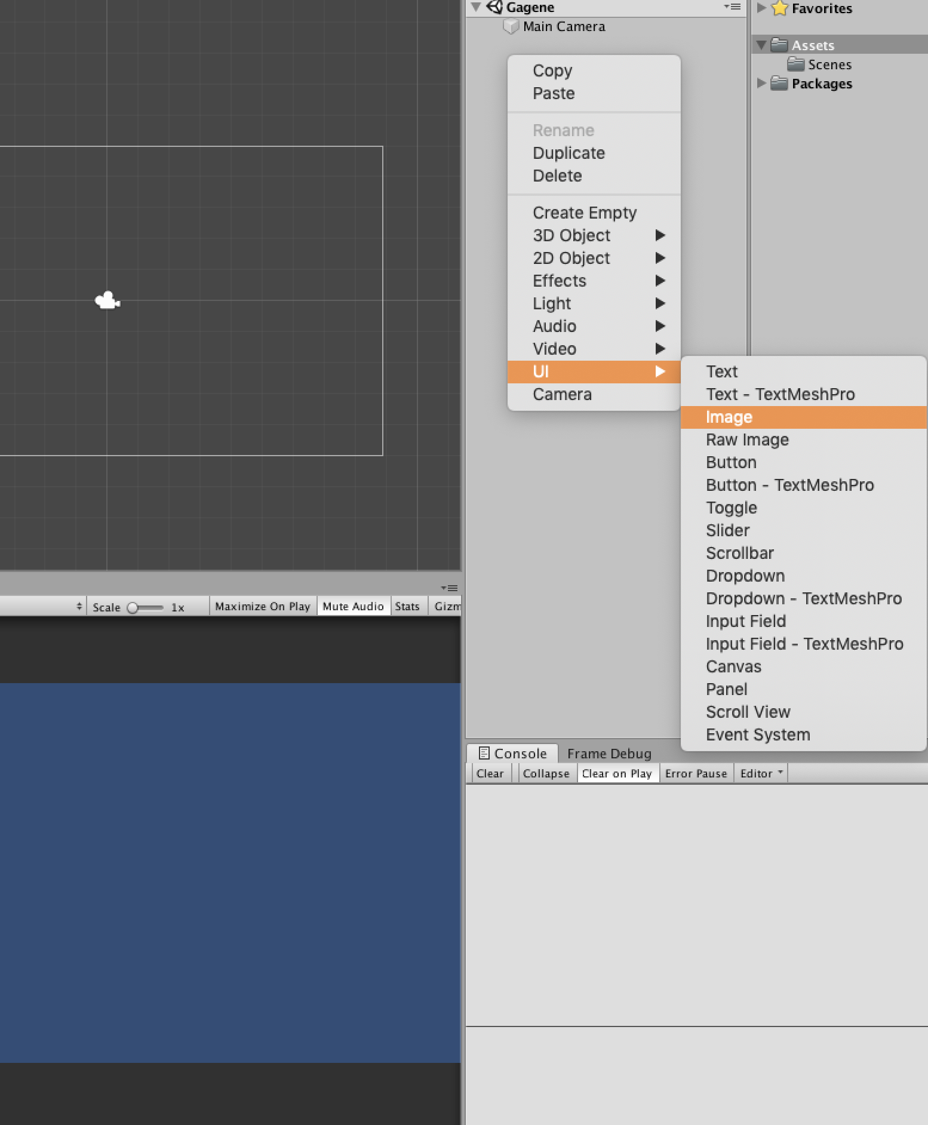Choose Copy in the context menu
928x1125 pixels.
click(594, 70)
